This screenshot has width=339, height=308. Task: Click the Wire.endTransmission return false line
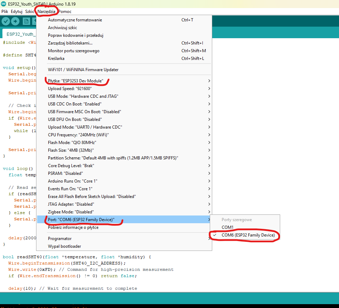[72, 276]
